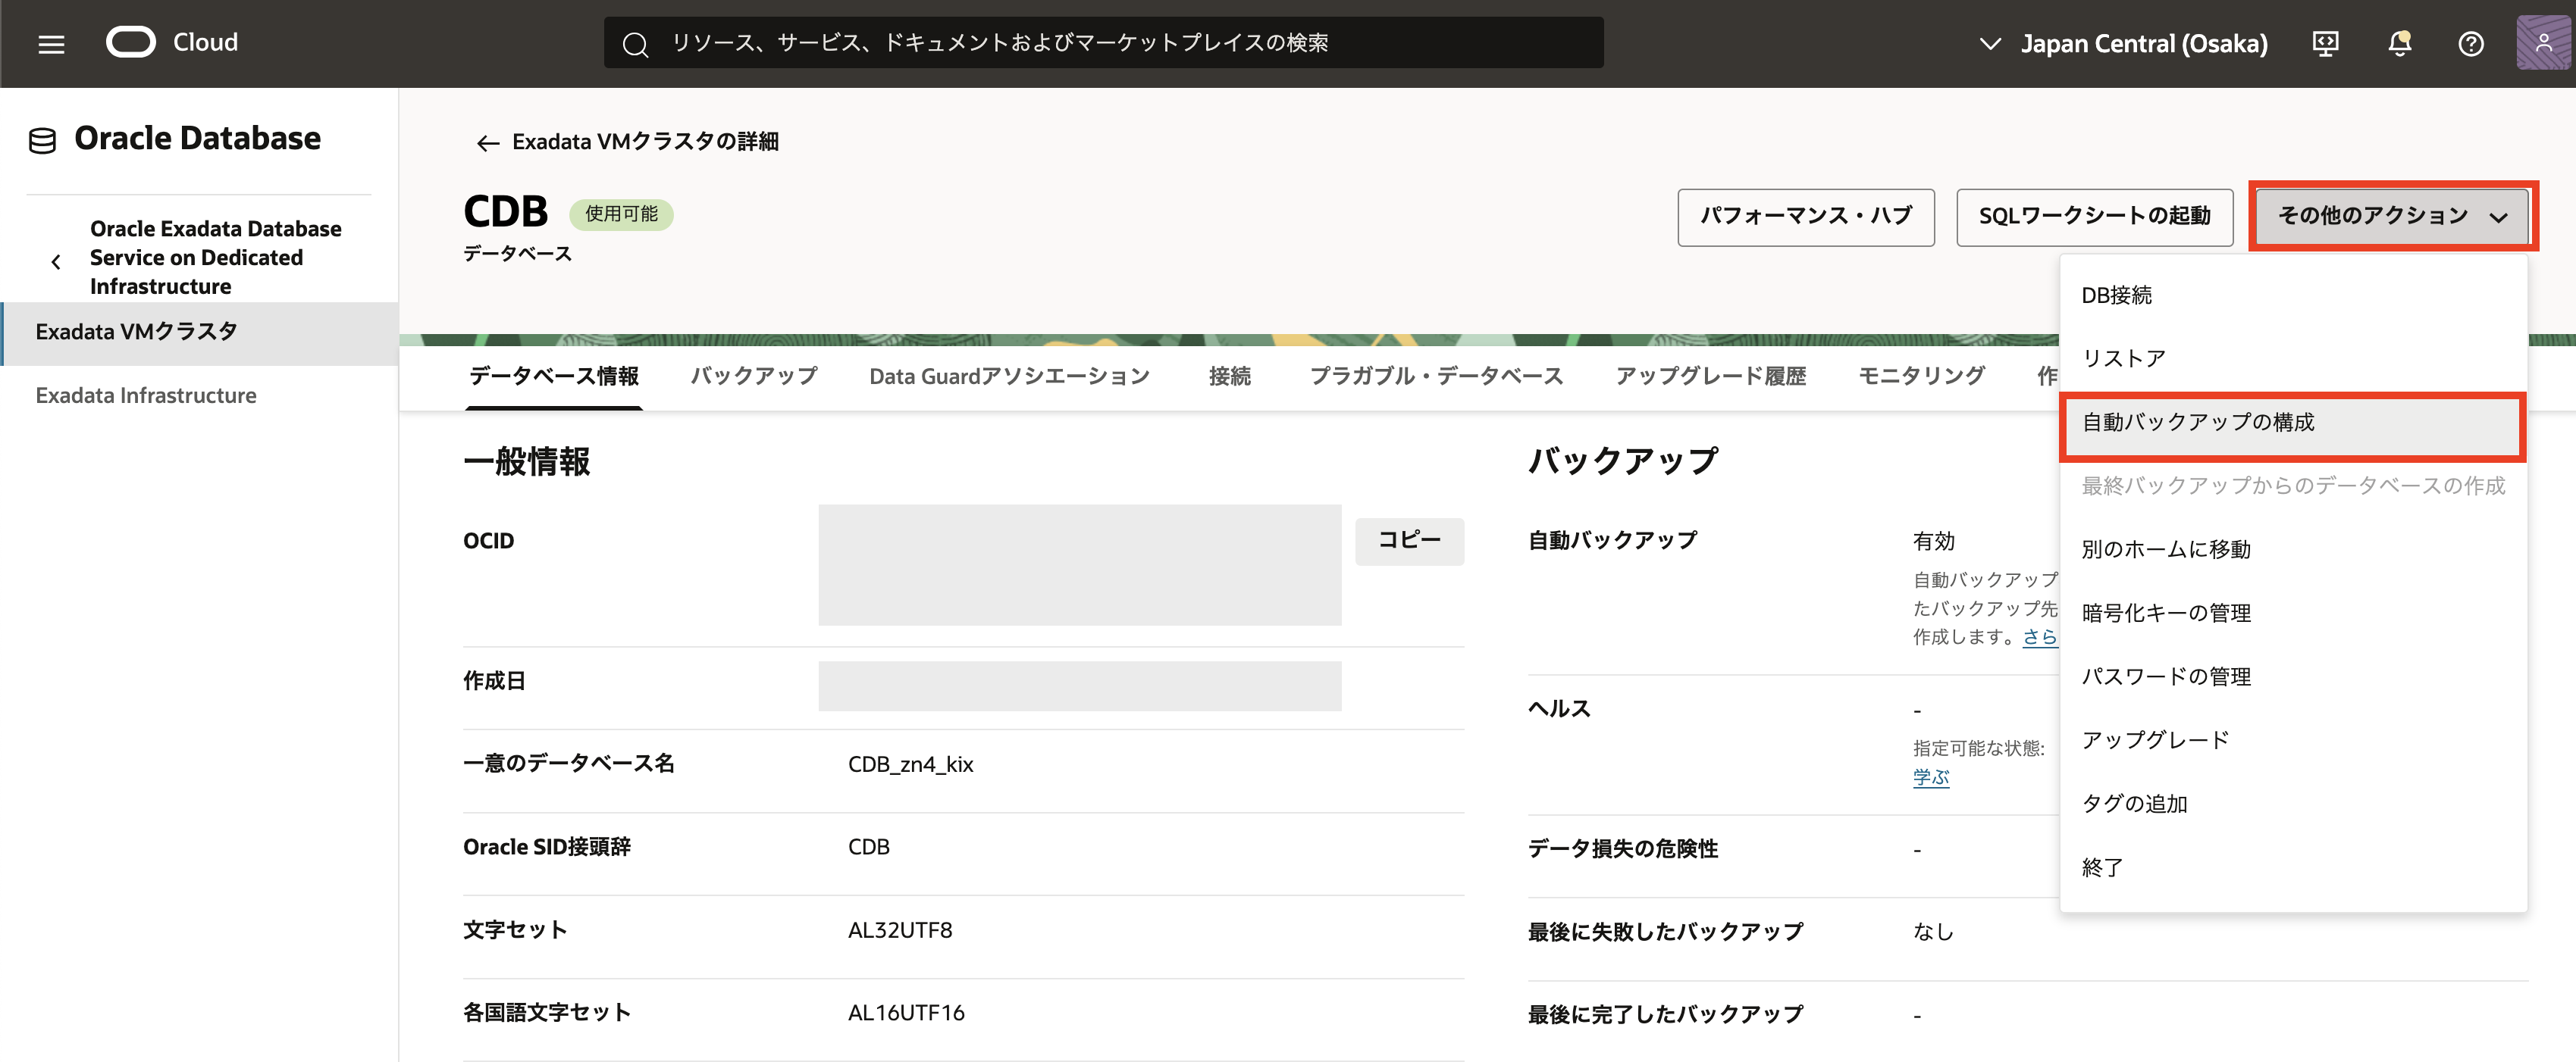Open the Cloud Shell developer tools icon
Viewport: 2576px width, 1062px height.
[2325, 44]
